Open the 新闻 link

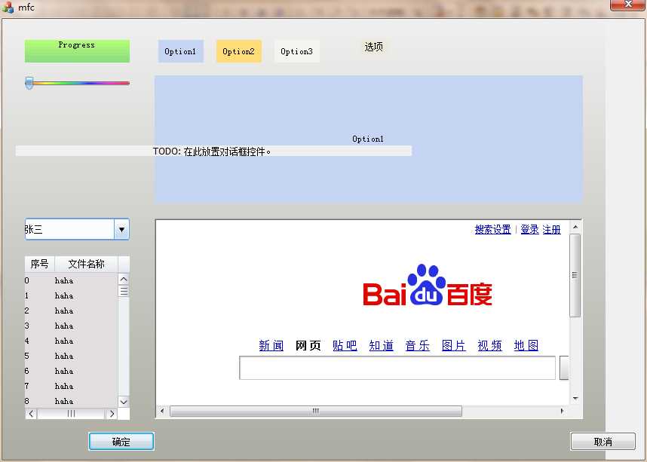pos(271,345)
